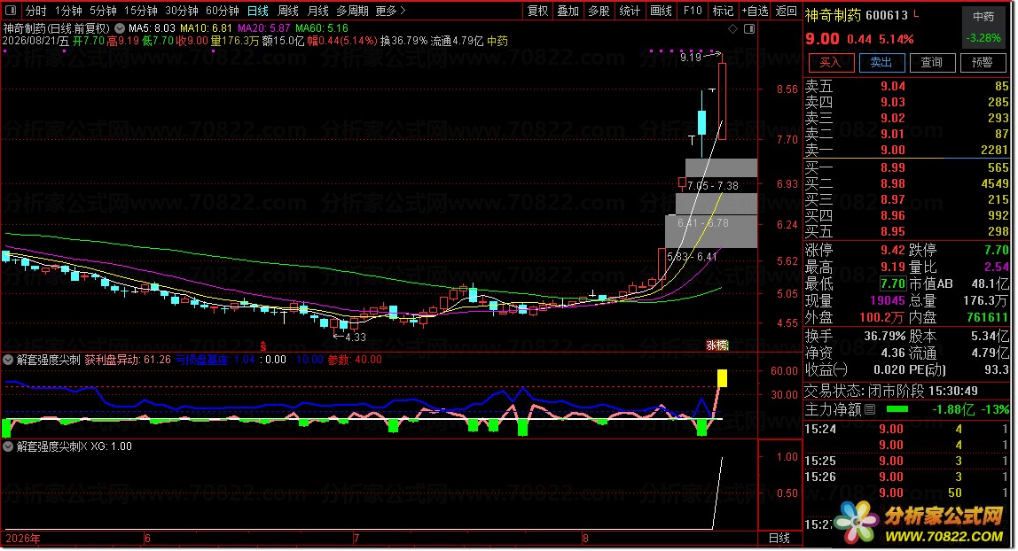Image resolution: width=1018 pixels, height=551 pixels.
Task: Click the 标记 mark button
Action: [722, 11]
